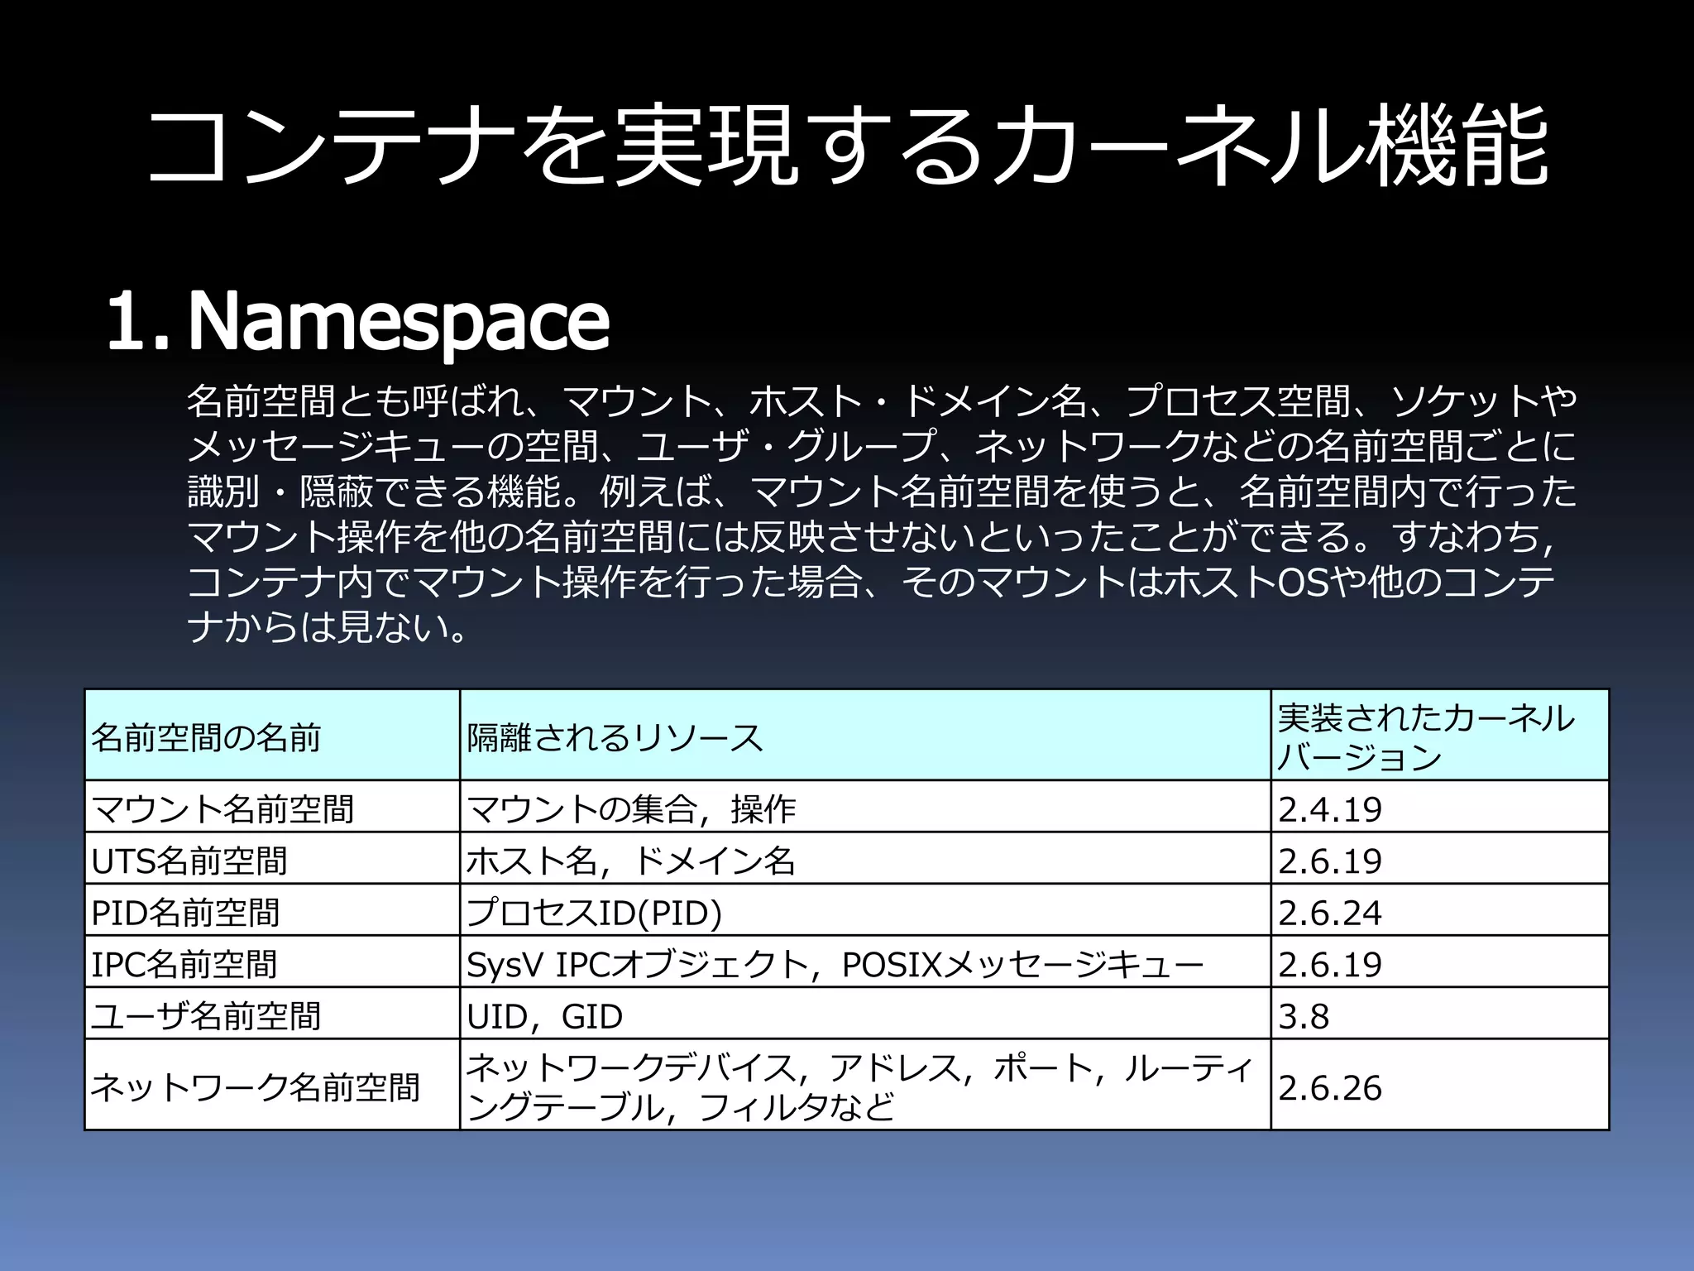The height and width of the screenshot is (1271, 1694).
Task: Select the header cell 実装されたカーネルバージョン
Action: click(1426, 736)
